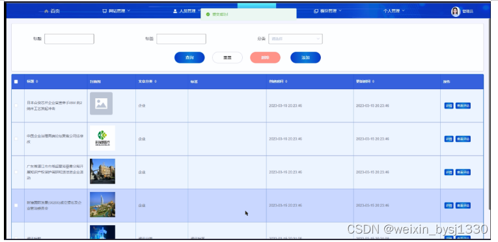The height and width of the screenshot is (242, 498).
Task: Click the 操作 column header
Action: point(447,81)
